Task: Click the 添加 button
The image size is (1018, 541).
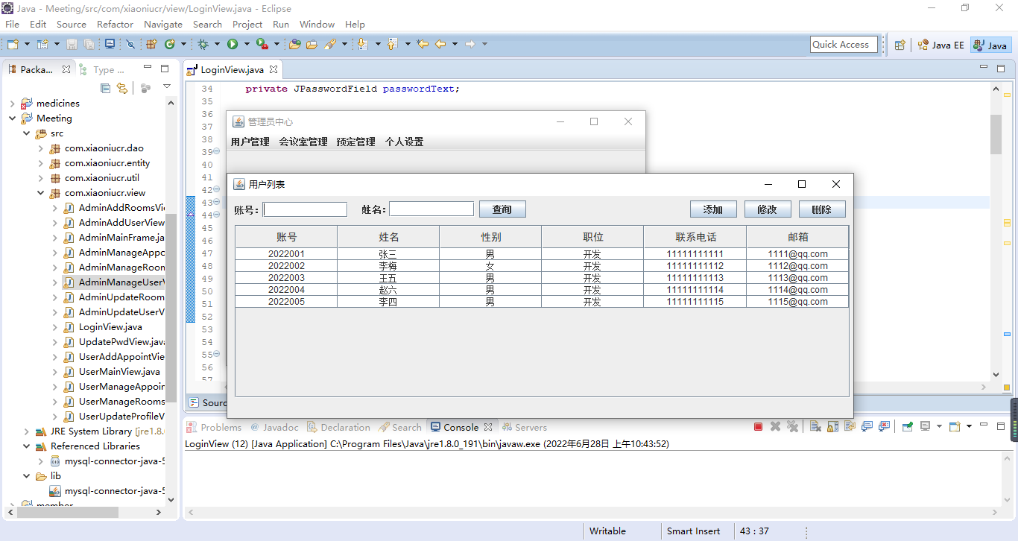Action: [x=713, y=209]
